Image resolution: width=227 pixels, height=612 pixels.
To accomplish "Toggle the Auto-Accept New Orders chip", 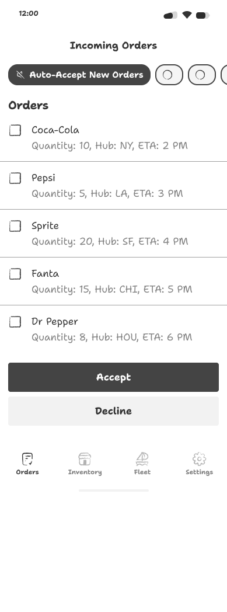I will [x=79, y=75].
